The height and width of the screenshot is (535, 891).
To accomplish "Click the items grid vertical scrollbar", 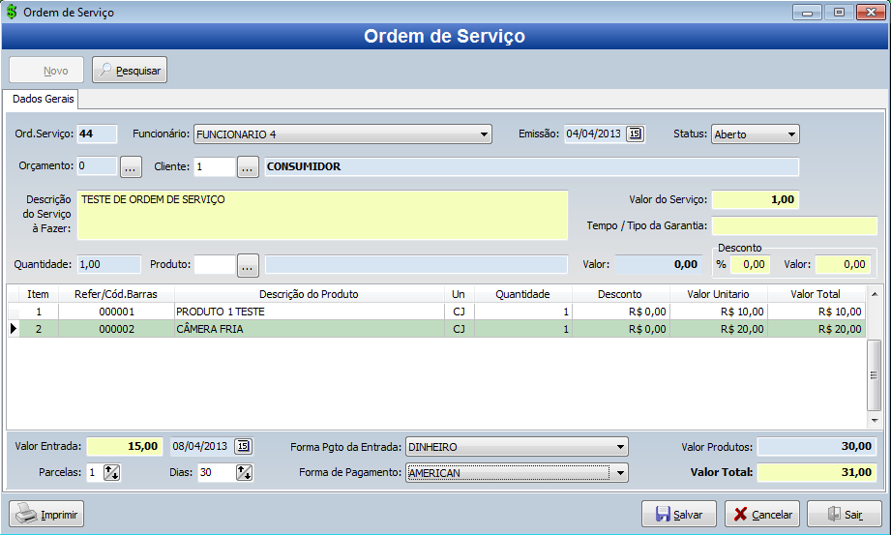I will pos(874,374).
